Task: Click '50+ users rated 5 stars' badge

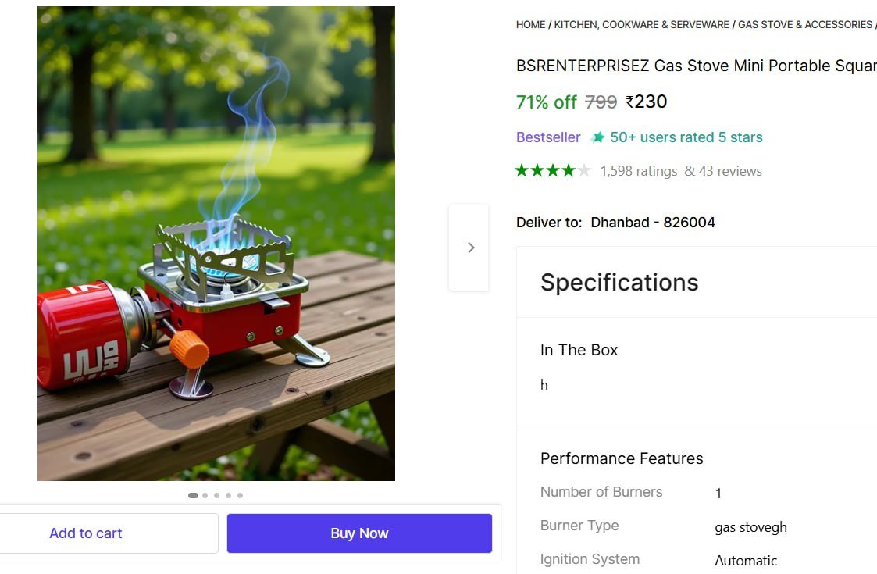Action: coord(686,137)
